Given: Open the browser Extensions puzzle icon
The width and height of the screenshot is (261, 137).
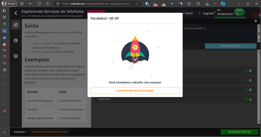Looking at the screenshot, I should tap(189, 4).
